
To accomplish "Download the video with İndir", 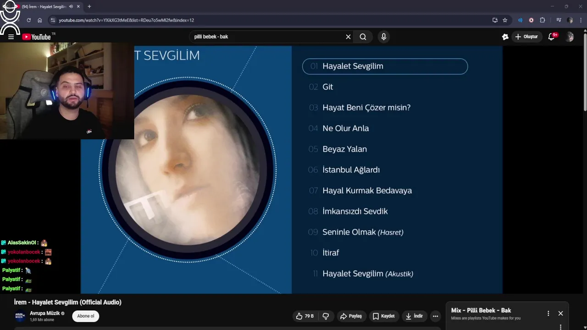I will pyautogui.click(x=414, y=316).
